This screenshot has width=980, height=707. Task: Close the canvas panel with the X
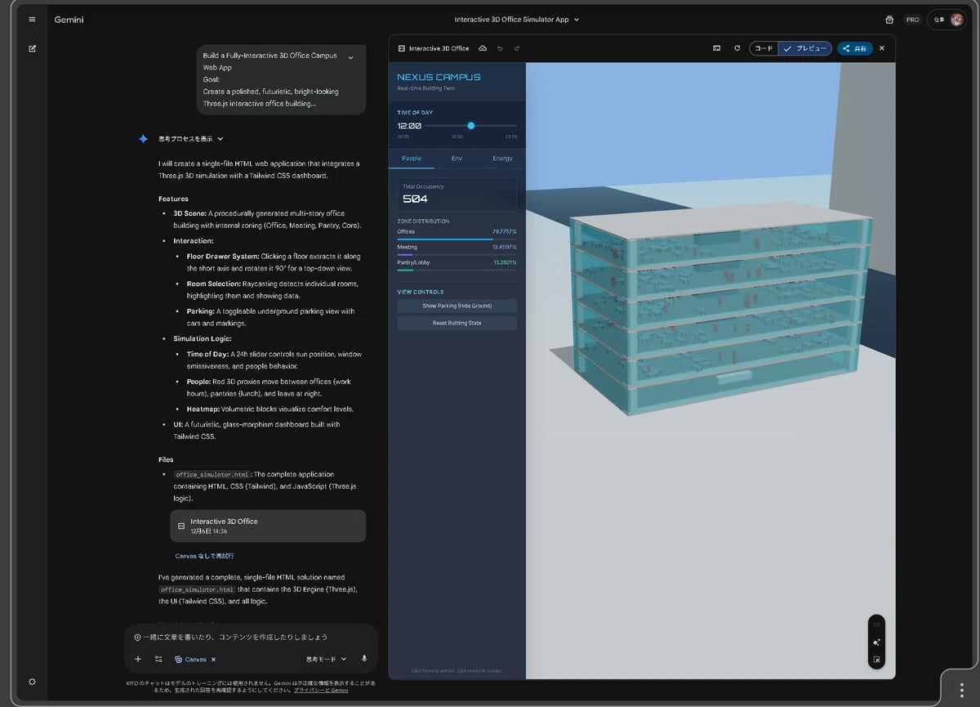click(882, 48)
